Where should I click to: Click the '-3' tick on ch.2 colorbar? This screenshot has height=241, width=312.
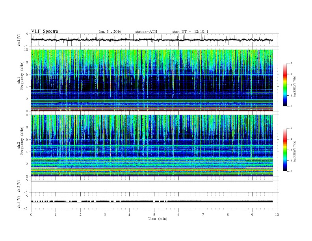point(291,128)
